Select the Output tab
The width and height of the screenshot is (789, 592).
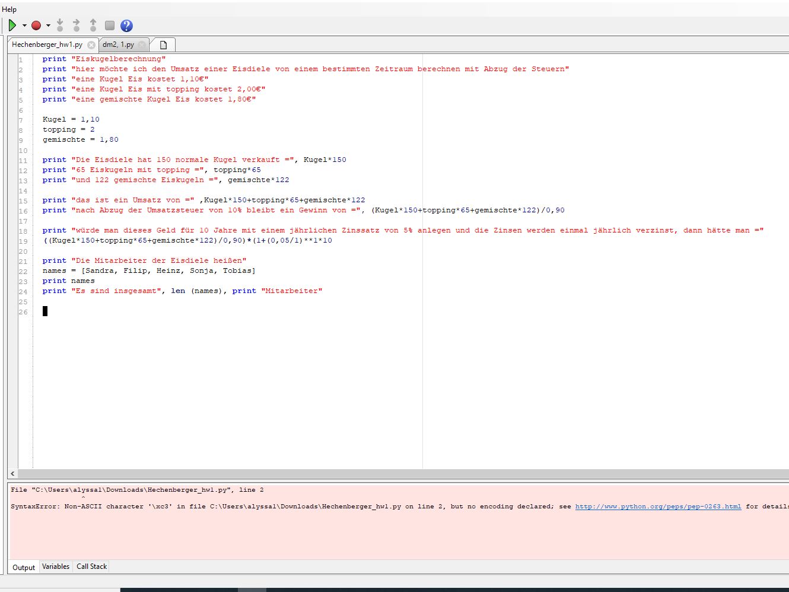pos(23,567)
